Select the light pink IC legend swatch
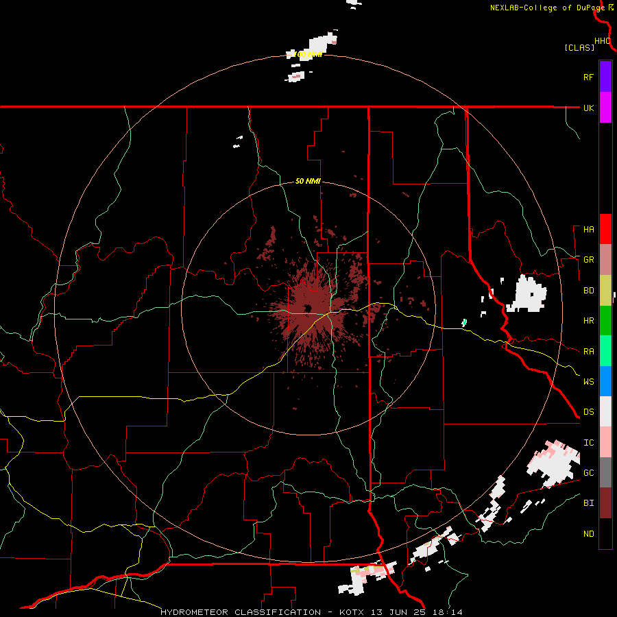This screenshot has width=617, height=617. pyautogui.click(x=605, y=442)
